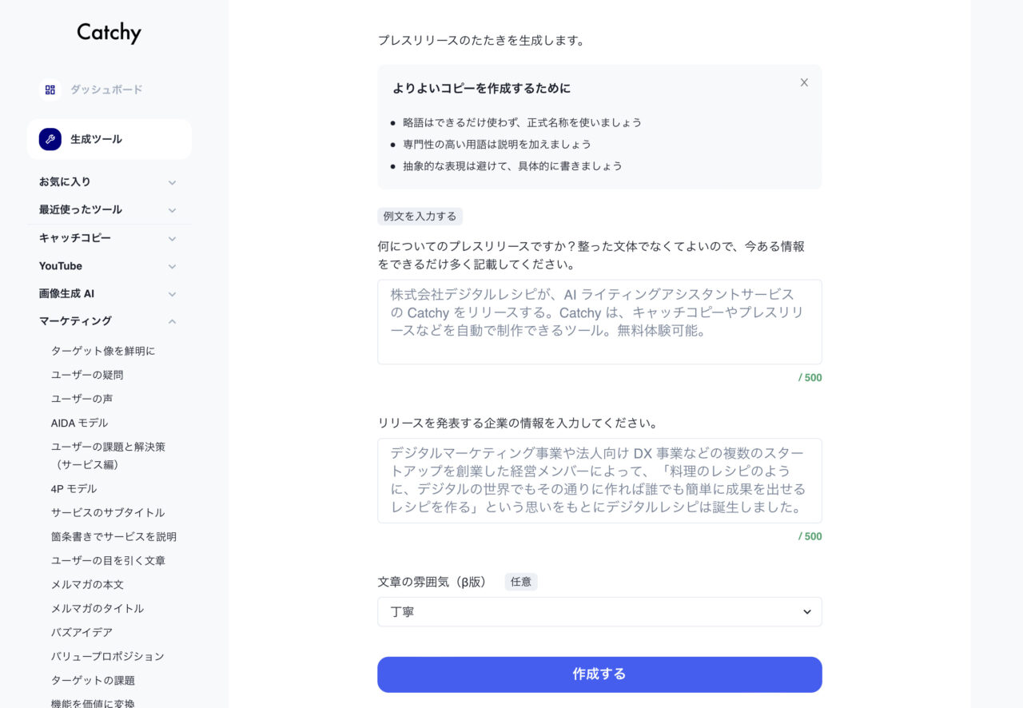1023x708 pixels.
Task: Click the wrench icon for 生成ツール
Action: coord(50,139)
